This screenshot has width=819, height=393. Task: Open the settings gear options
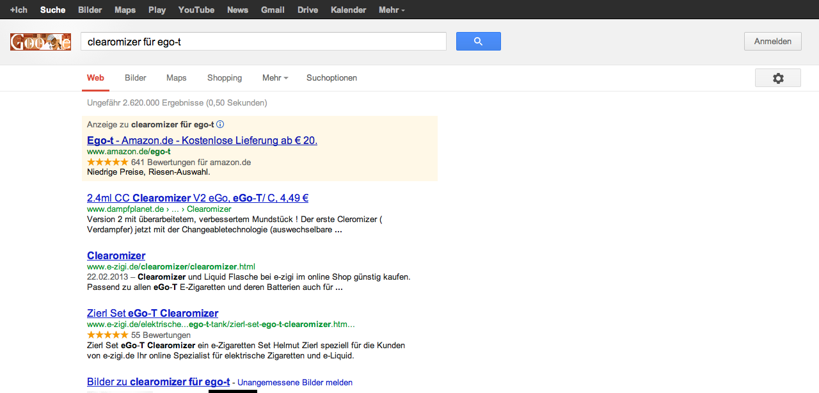[777, 78]
